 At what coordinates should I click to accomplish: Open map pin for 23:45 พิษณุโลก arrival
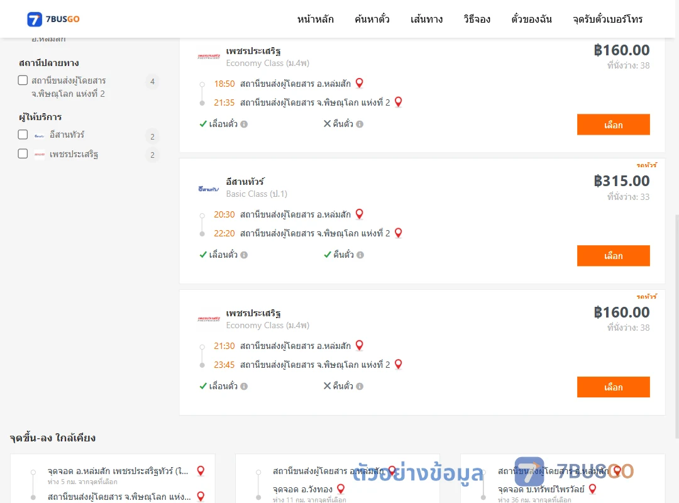399,365
